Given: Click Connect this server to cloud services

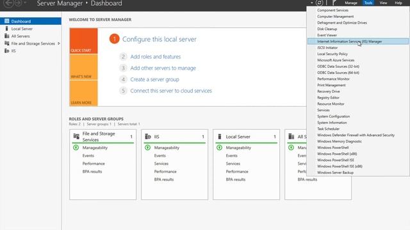Looking at the screenshot, I should [171, 91].
